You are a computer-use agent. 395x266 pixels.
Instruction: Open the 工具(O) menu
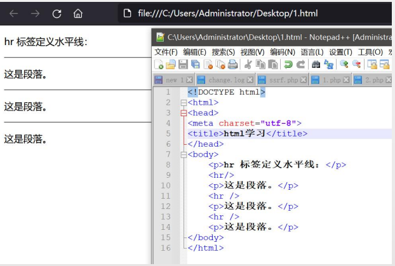pos(370,52)
